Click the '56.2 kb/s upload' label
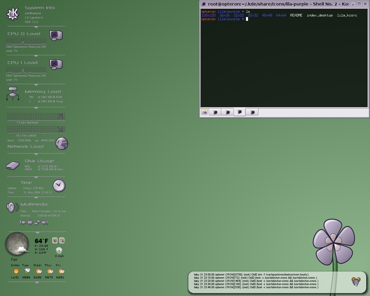370x296 pixels. (26, 136)
